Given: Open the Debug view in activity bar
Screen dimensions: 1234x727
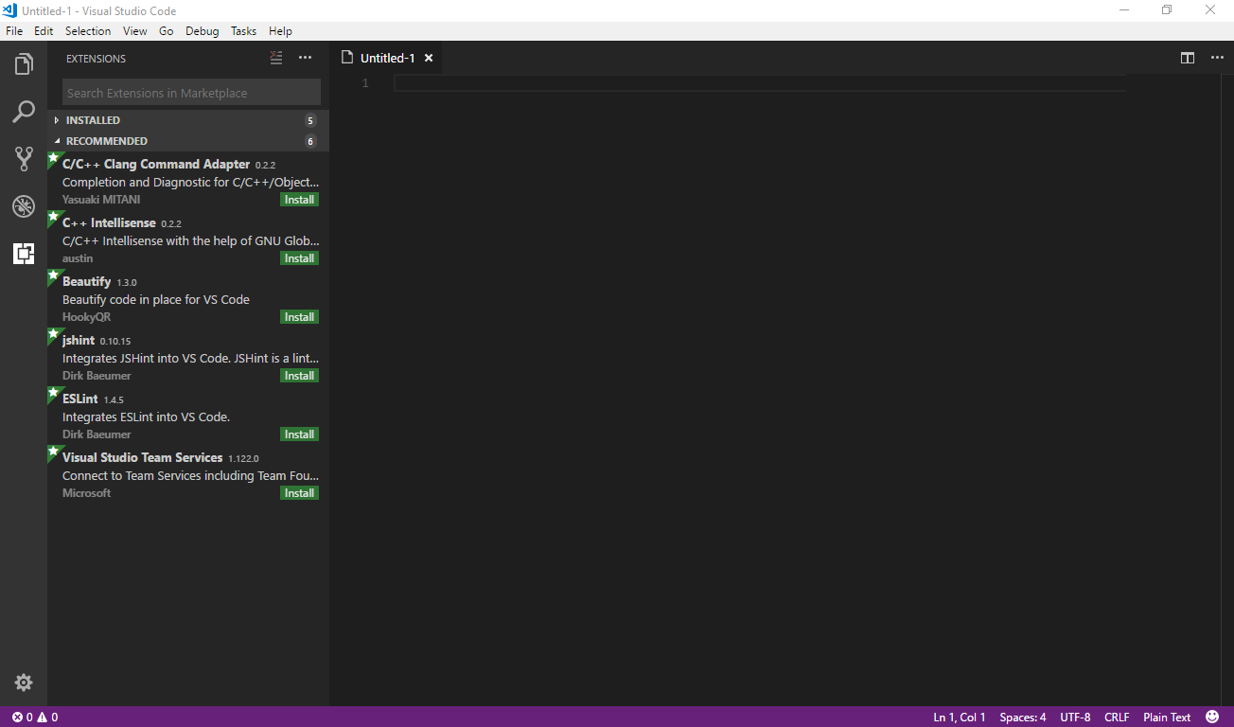Looking at the screenshot, I should (x=24, y=206).
